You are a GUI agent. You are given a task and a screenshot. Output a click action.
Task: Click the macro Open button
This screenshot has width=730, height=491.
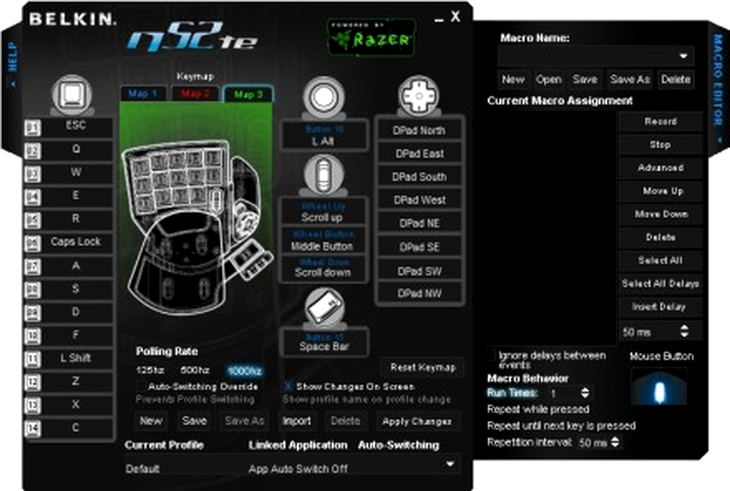(x=548, y=80)
